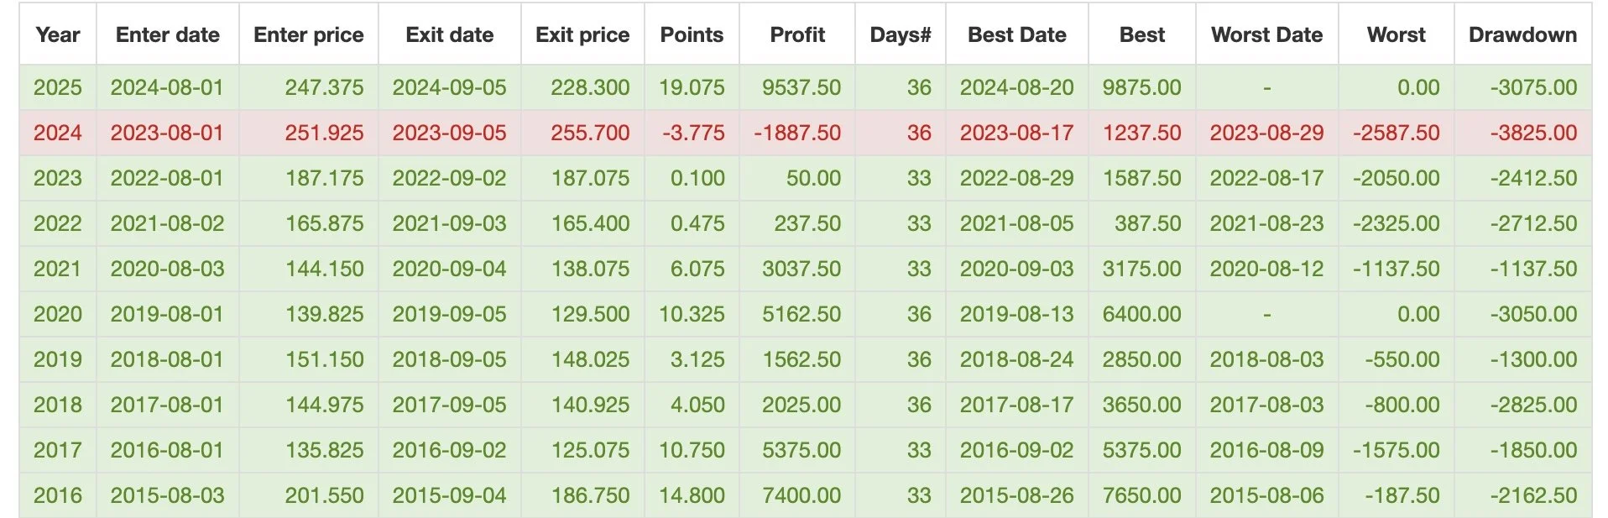This screenshot has height=518, width=1608.
Task: Click the Year column header
Action: [58, 34]
